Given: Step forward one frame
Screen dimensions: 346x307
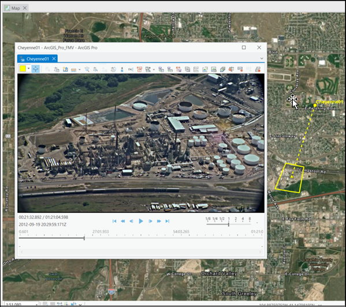Looking at the screenshot, I should (150, 221).
